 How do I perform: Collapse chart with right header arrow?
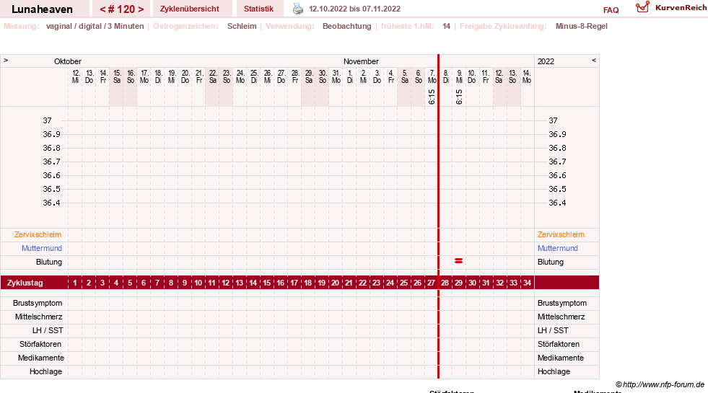594,60
